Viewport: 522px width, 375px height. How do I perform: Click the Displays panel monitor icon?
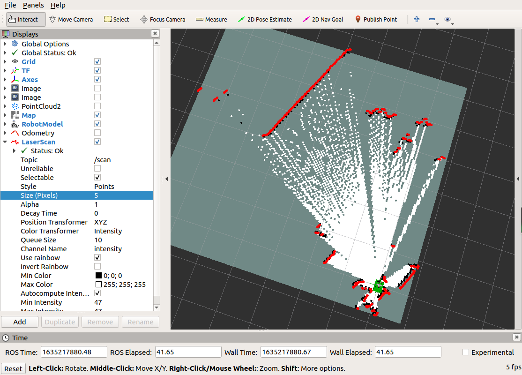(x=6, y=34)
